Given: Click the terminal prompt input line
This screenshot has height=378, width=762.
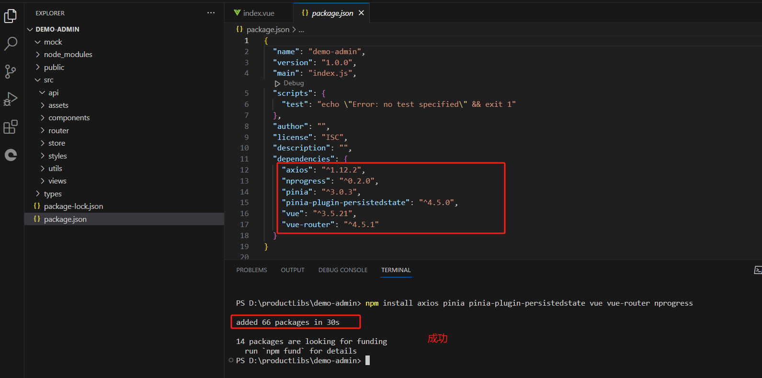Looking at the screenshot, I should [x=303, y=361].
